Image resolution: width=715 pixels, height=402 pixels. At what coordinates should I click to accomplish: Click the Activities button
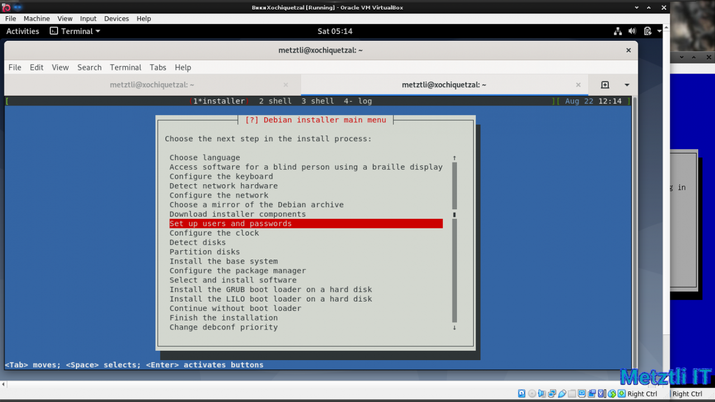coord(23,31)
